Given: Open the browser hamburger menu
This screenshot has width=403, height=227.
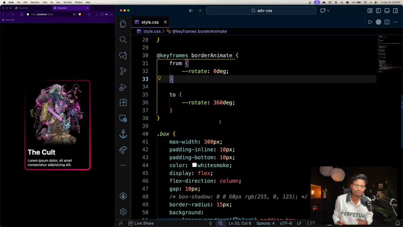Looking at the screenshot, I should (111, 14).
